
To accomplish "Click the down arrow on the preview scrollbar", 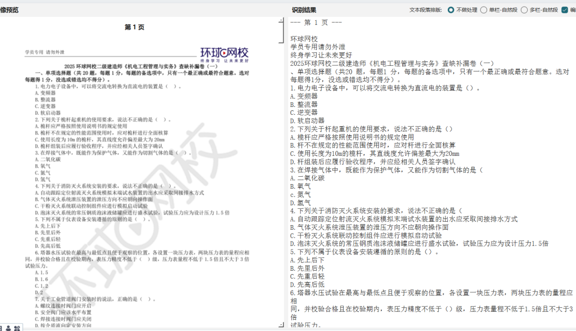I will [281, 325].
